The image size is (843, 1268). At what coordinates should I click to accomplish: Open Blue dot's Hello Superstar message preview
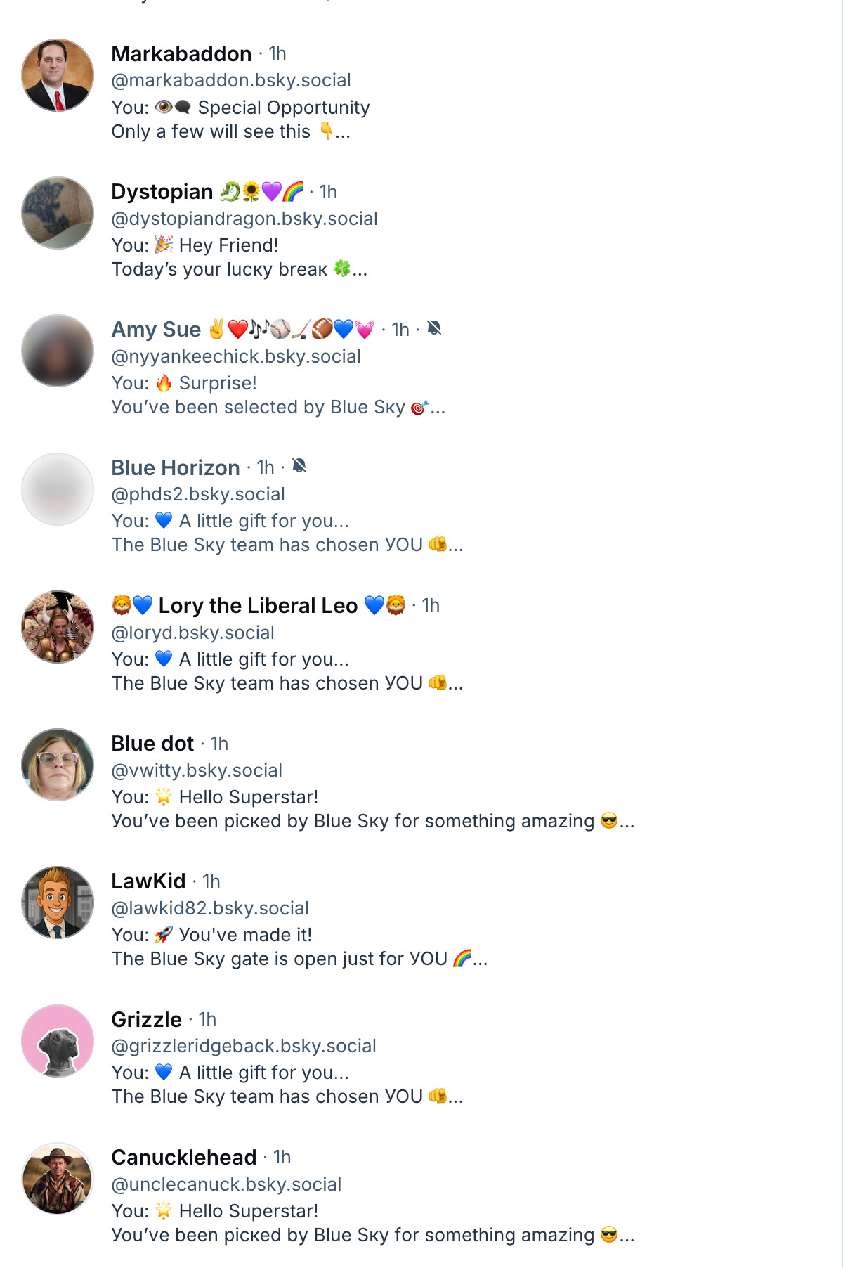pyautogui.click(x=372, y=809)
